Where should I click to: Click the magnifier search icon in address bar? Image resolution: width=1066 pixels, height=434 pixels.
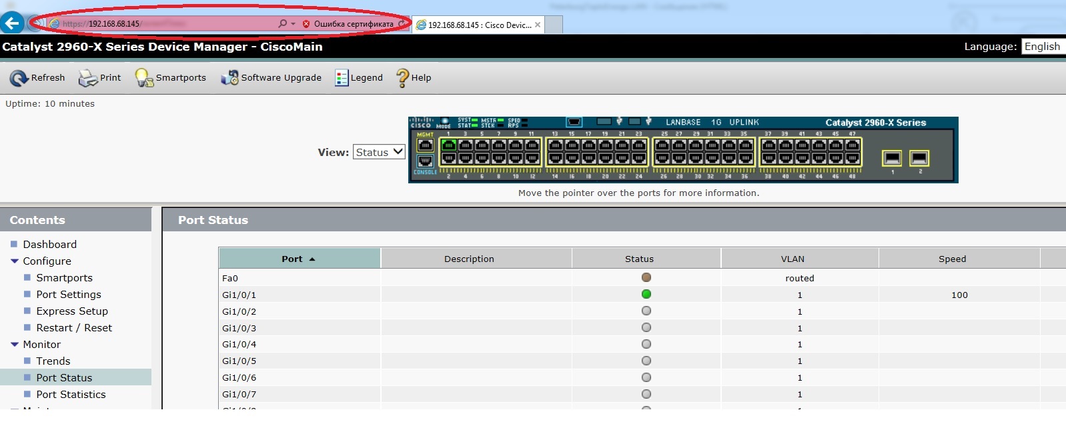tap(282, 23)
